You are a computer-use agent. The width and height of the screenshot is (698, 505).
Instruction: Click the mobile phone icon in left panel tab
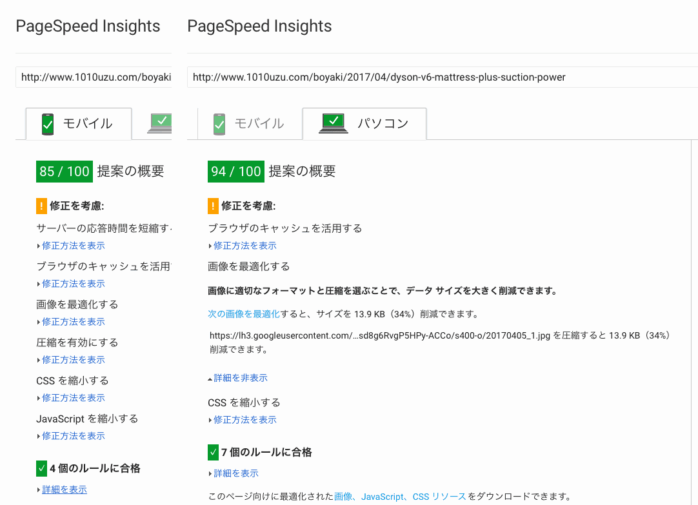(48, 124)
